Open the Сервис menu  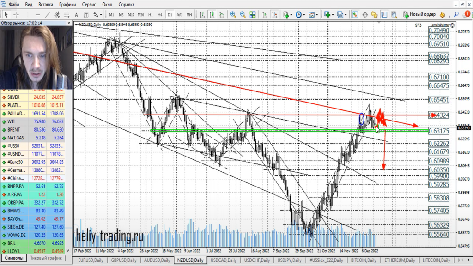pos(89,4)
